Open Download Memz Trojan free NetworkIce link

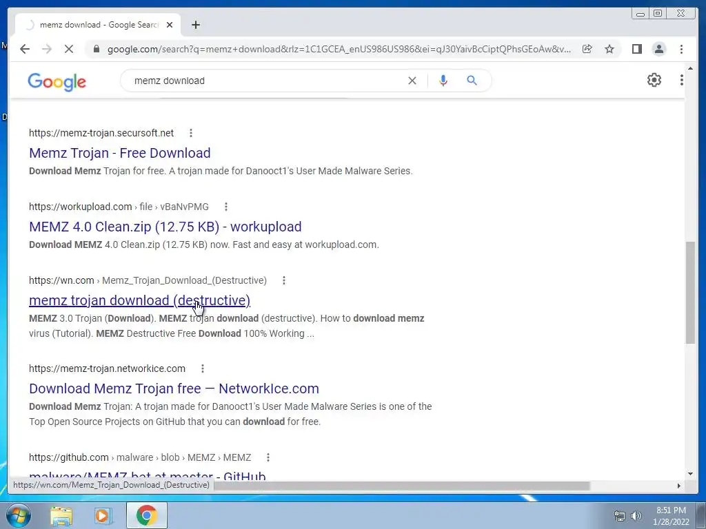pos(174,388)
